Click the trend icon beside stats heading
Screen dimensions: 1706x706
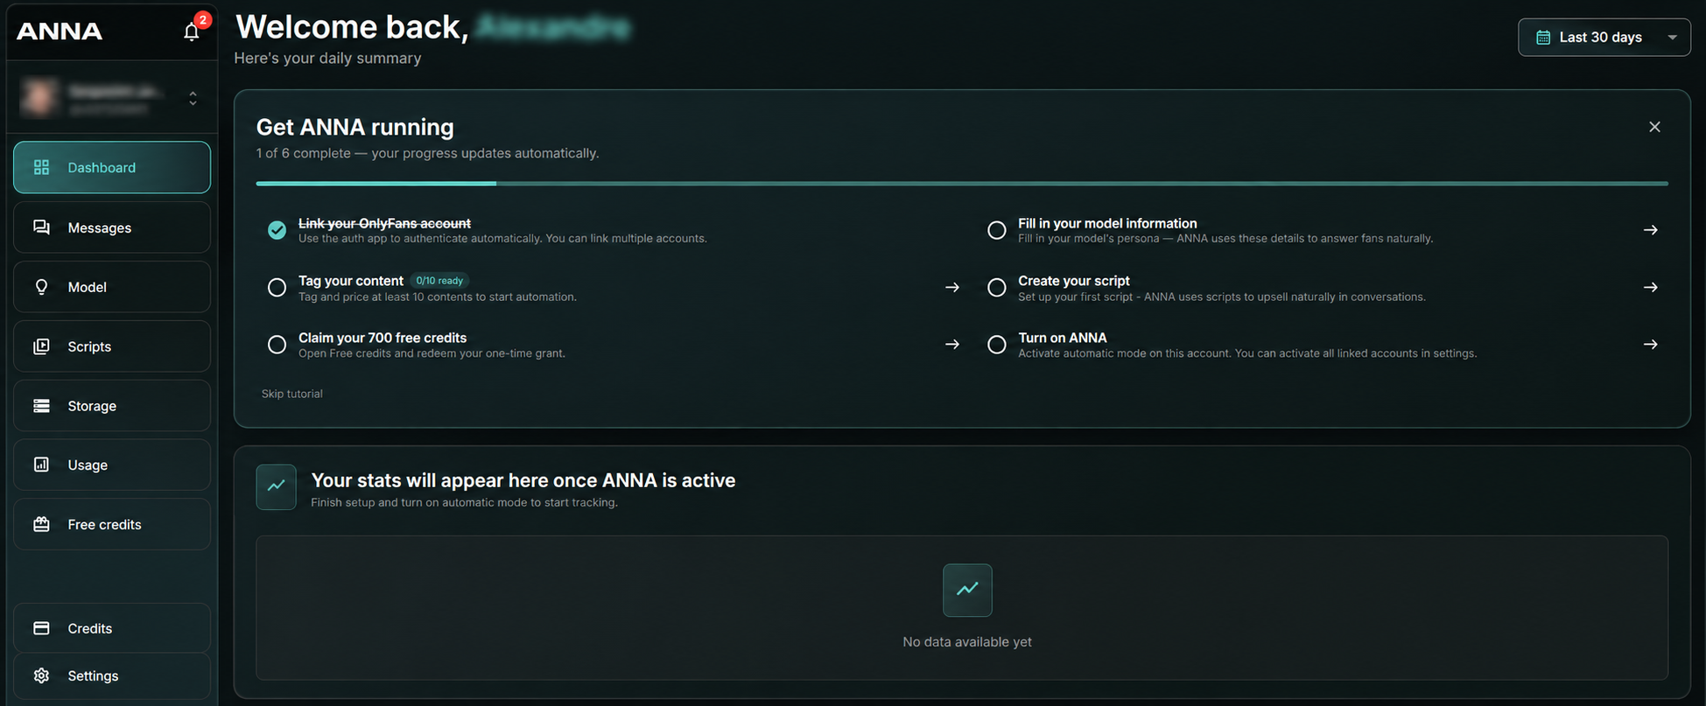point(276,486)
